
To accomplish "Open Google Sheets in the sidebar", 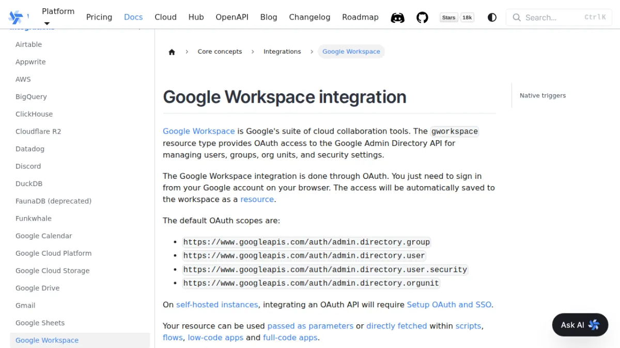I will point(80,323).
